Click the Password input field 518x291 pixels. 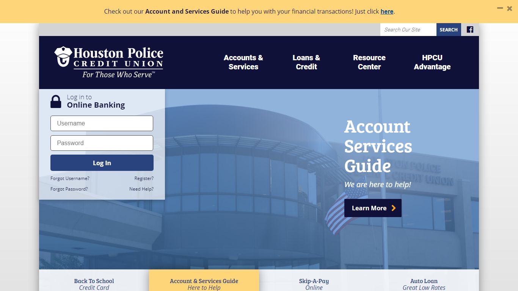pos(102,143)
